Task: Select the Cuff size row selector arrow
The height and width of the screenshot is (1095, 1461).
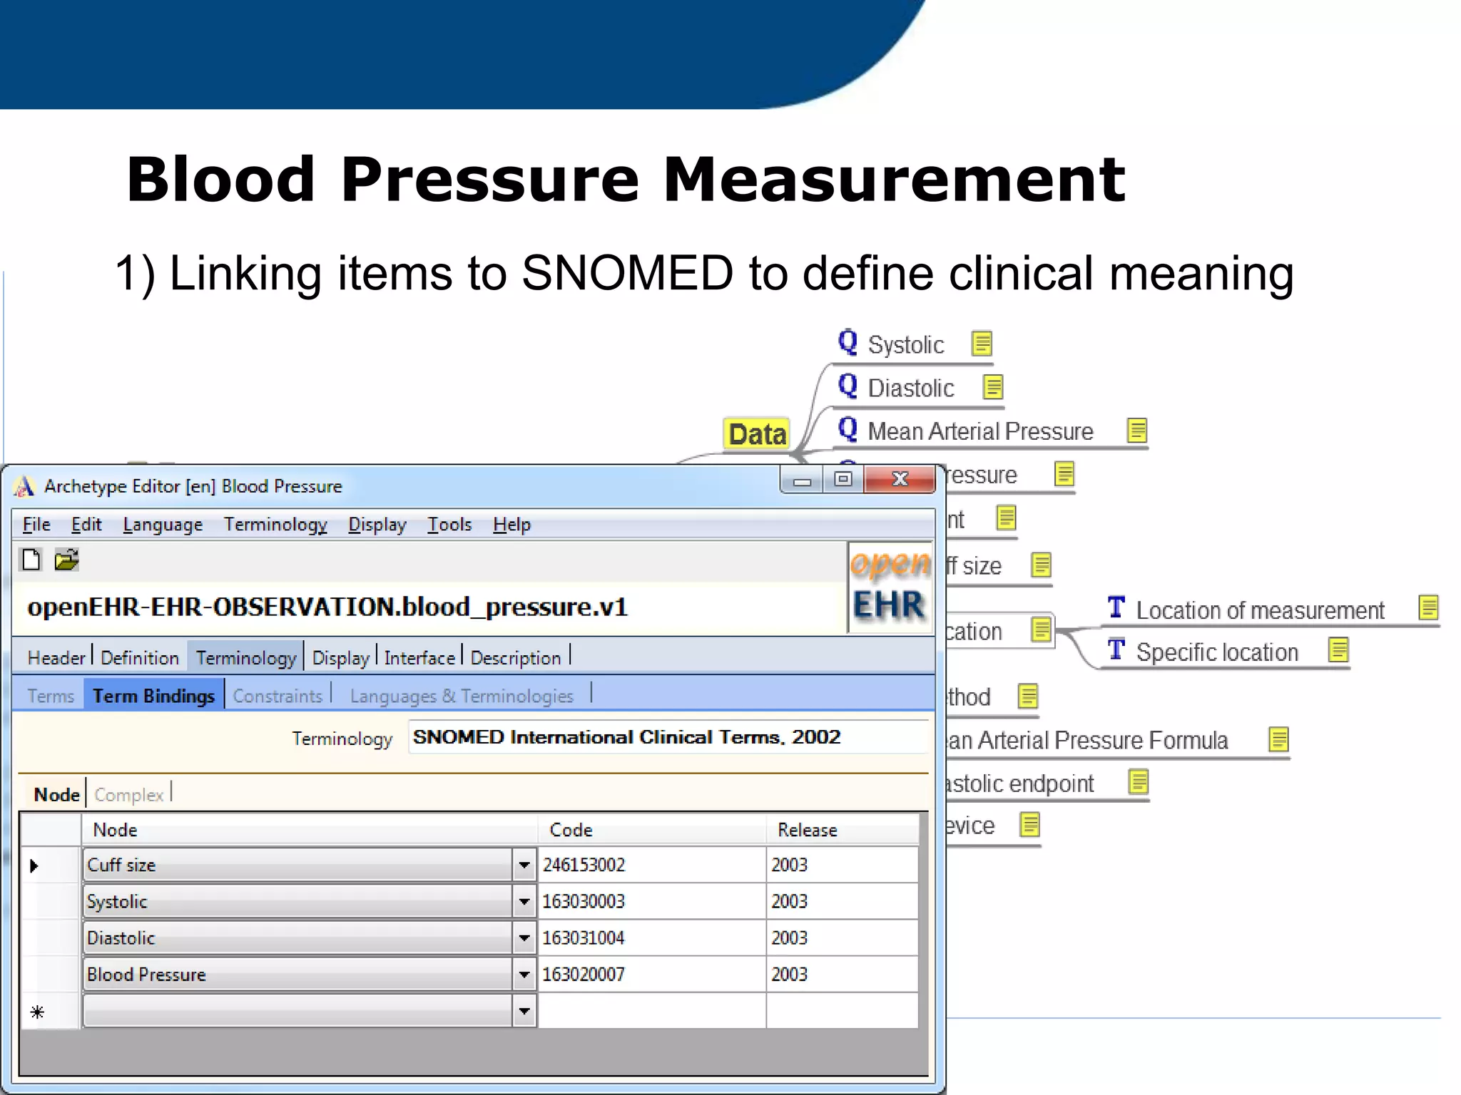Action: point(34,865)
